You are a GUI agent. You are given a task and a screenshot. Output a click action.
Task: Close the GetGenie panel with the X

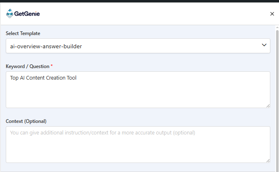click(272, 14)
